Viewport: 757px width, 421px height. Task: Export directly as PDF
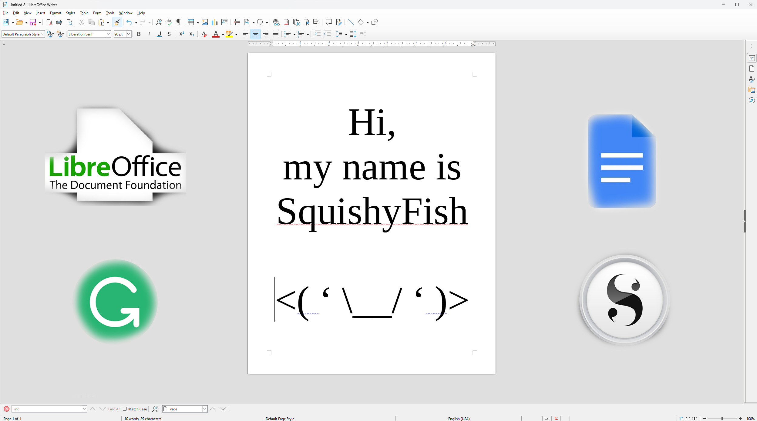pos(49,22)
